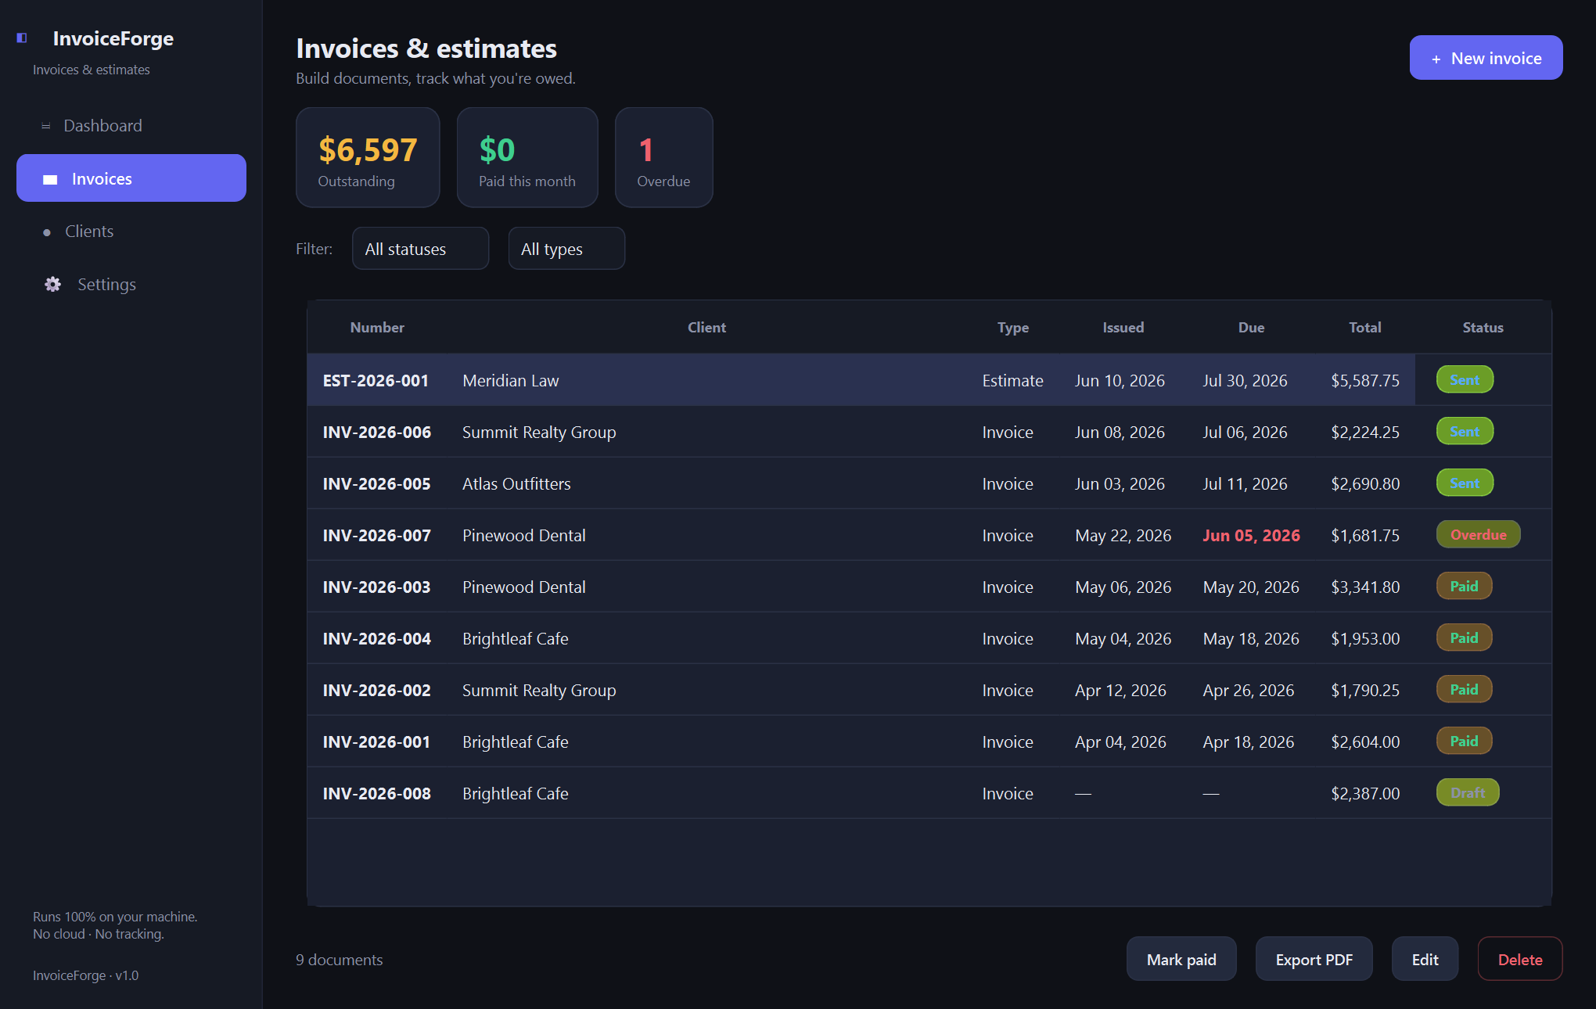Sort by the Type column header
This screenshot has width=1596, height=1009.
1012,328
